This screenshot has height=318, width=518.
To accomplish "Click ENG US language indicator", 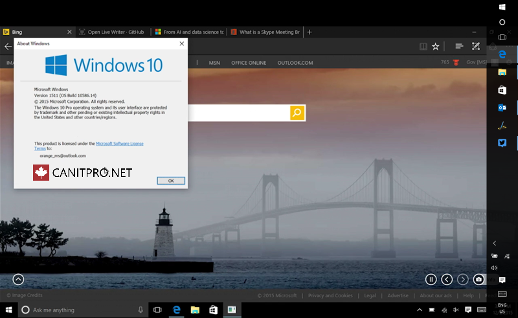I will (502, 308).
